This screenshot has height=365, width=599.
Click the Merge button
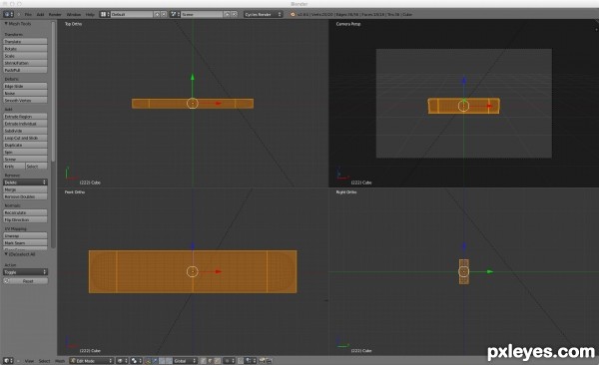25,189
